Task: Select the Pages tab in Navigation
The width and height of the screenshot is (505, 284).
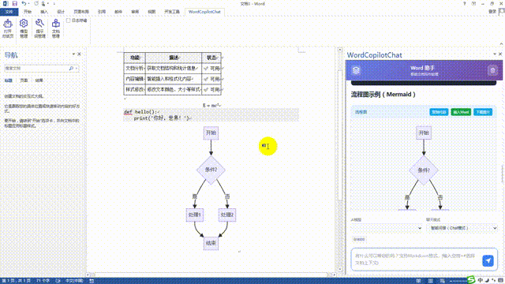Action: [24, 80]
